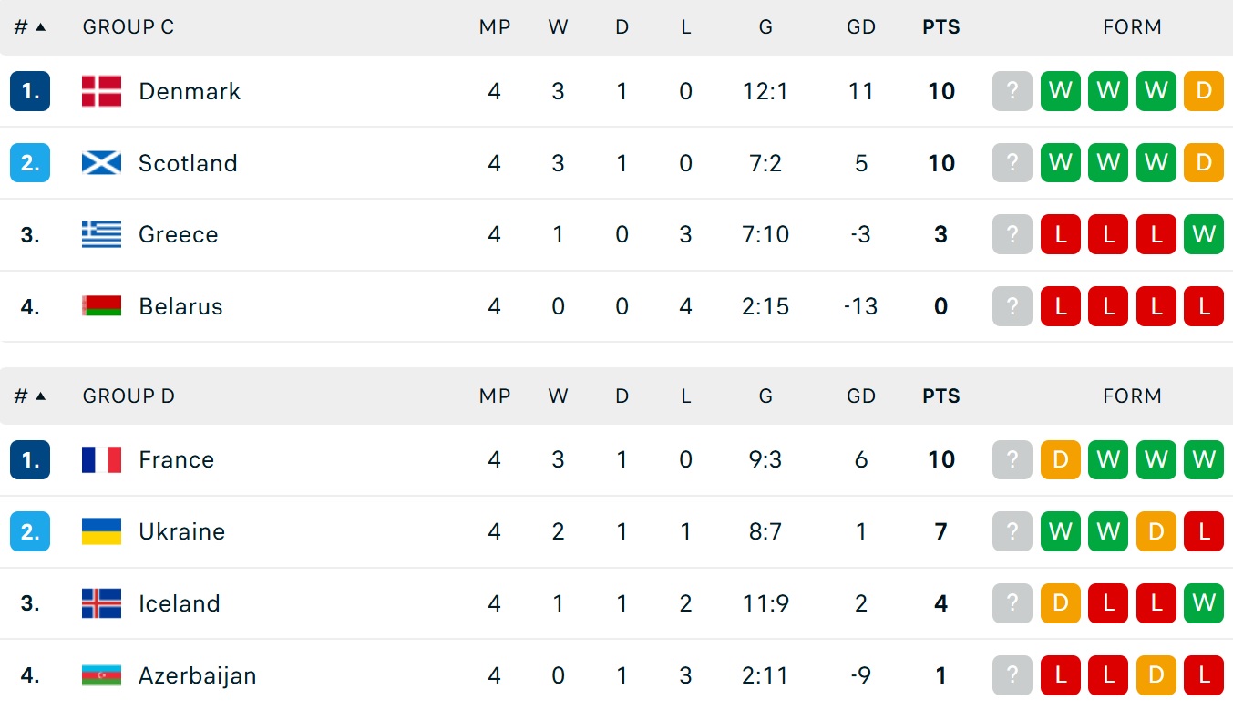Click the Belarus flag icon

[x=101, y=306]
